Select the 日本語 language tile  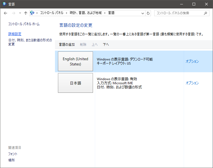[75, 83]
